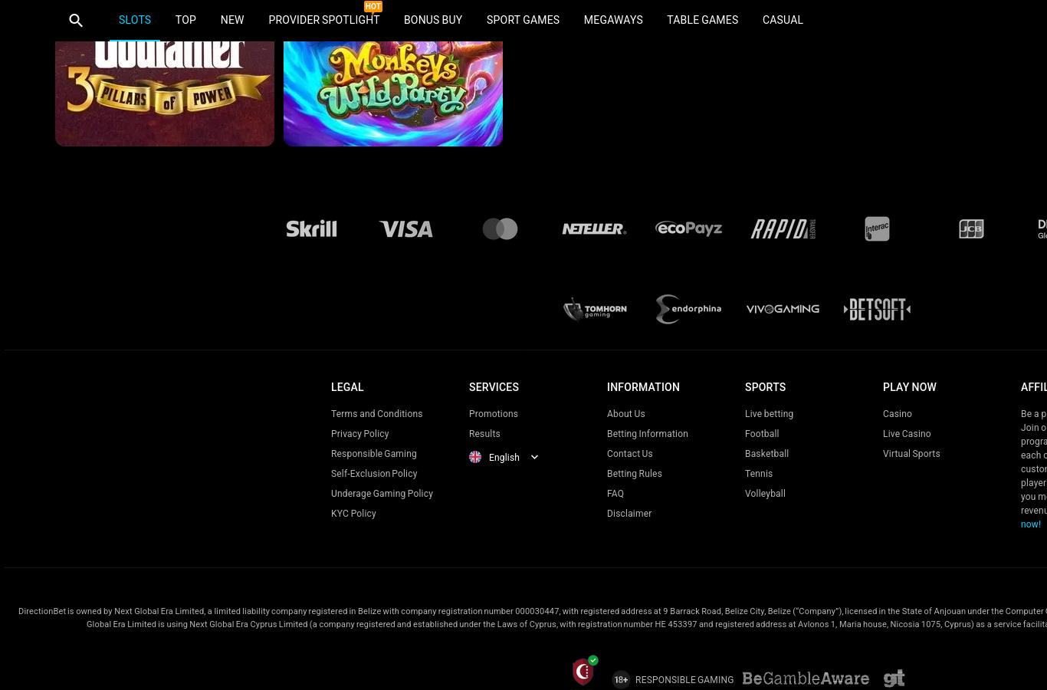Open the MEGAWAYS tab
The image size is (1047, 690).
pos(613,20)
